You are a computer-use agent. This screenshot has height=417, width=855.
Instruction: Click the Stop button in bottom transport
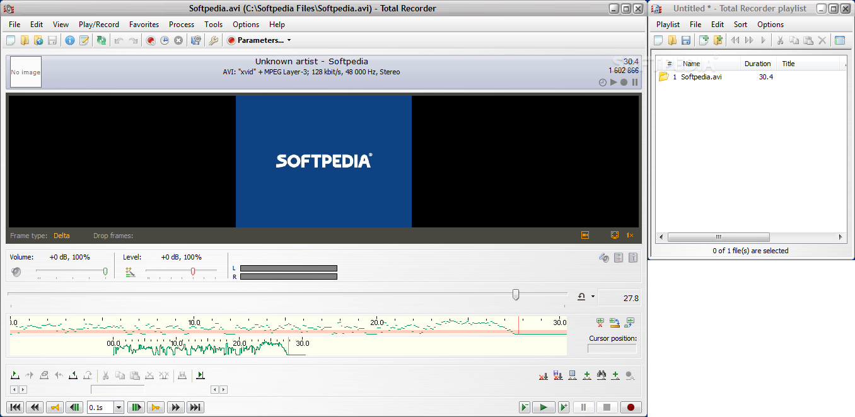607,408
